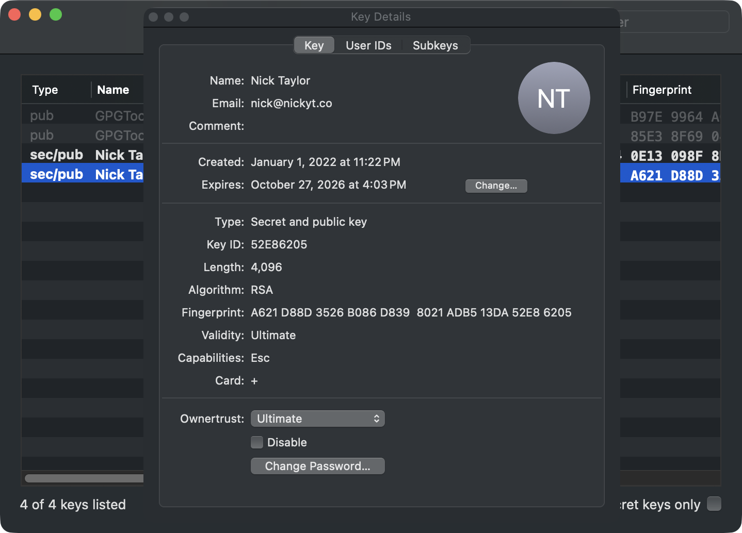Open the Subkeys tab
The image size is (742, 533).
(435, 45)
